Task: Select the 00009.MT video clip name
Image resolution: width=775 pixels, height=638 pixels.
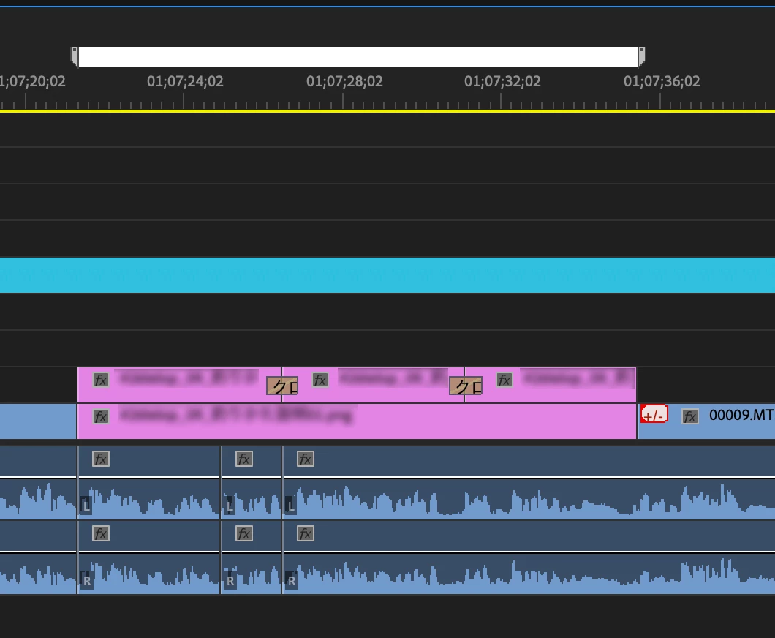Action: 741,415
